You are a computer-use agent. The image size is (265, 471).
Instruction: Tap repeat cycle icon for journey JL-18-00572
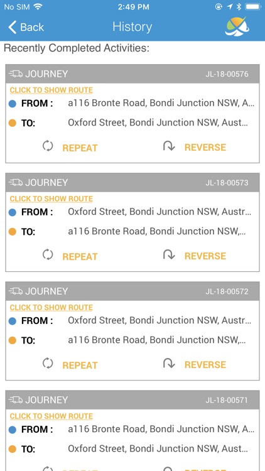pyautogui.click(x=48, y=364)
